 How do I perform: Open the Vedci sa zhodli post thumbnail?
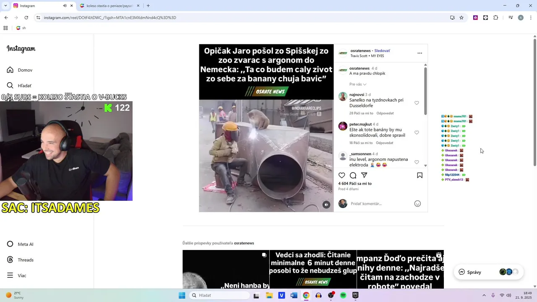coord(313,269)
